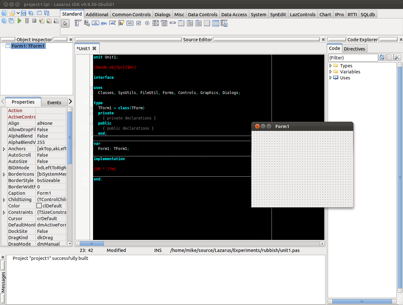This screenshot has height=305, width=403.
Task: Open Code Explorer options (tools icon)
Action: 397,57
